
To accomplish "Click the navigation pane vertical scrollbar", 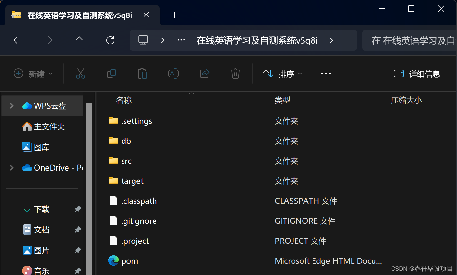I will pyautogui.click(x=89, y=189).
